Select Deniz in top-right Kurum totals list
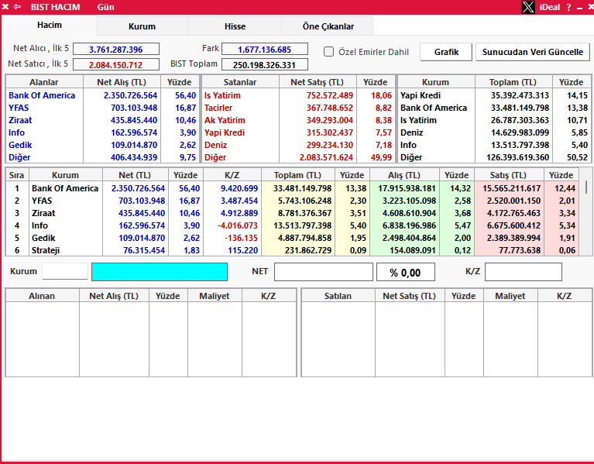Screen dimensions: 594x464 pos(411,133)
